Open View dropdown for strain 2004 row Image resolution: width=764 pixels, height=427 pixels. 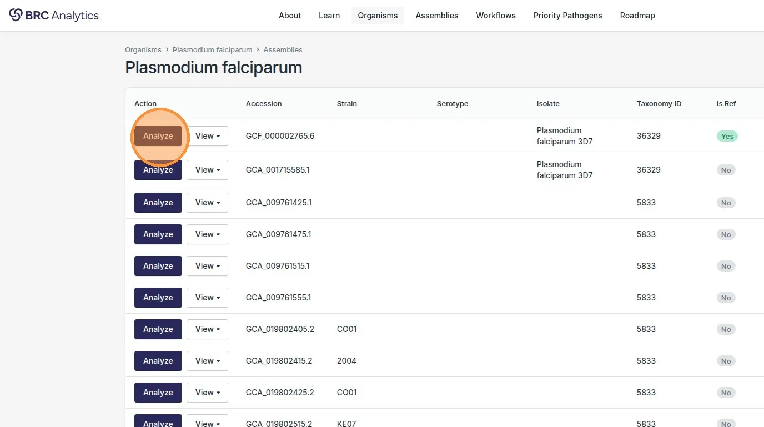207,361
